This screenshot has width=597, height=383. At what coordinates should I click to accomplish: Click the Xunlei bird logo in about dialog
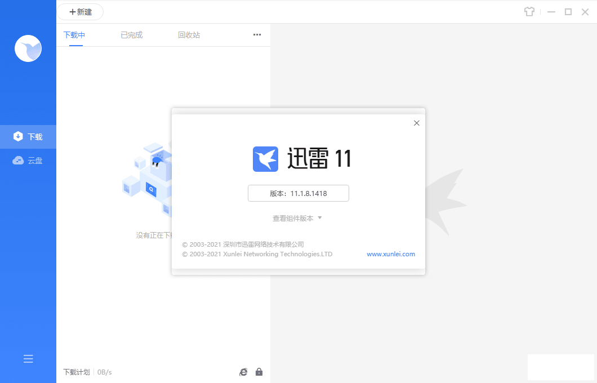265,159
